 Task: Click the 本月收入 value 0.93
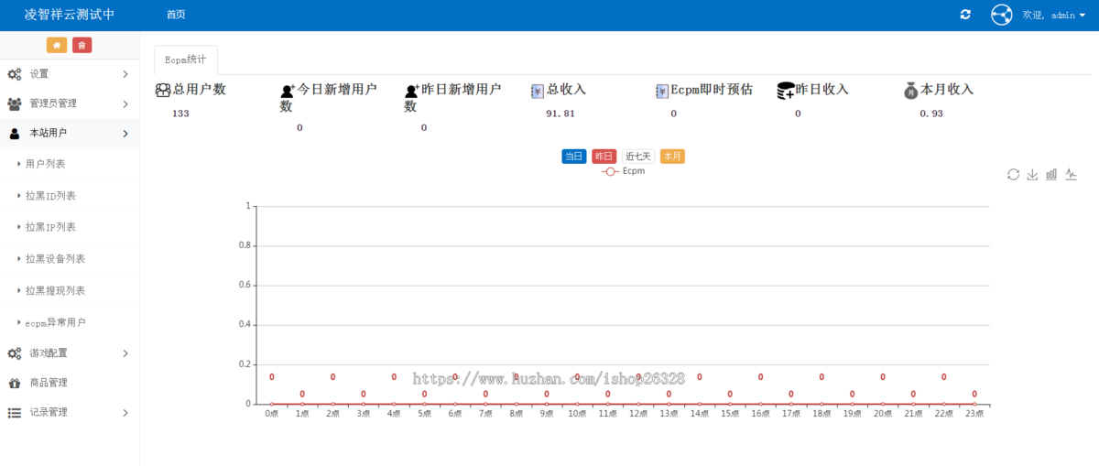pyautogui.click(x=931, y=114)
